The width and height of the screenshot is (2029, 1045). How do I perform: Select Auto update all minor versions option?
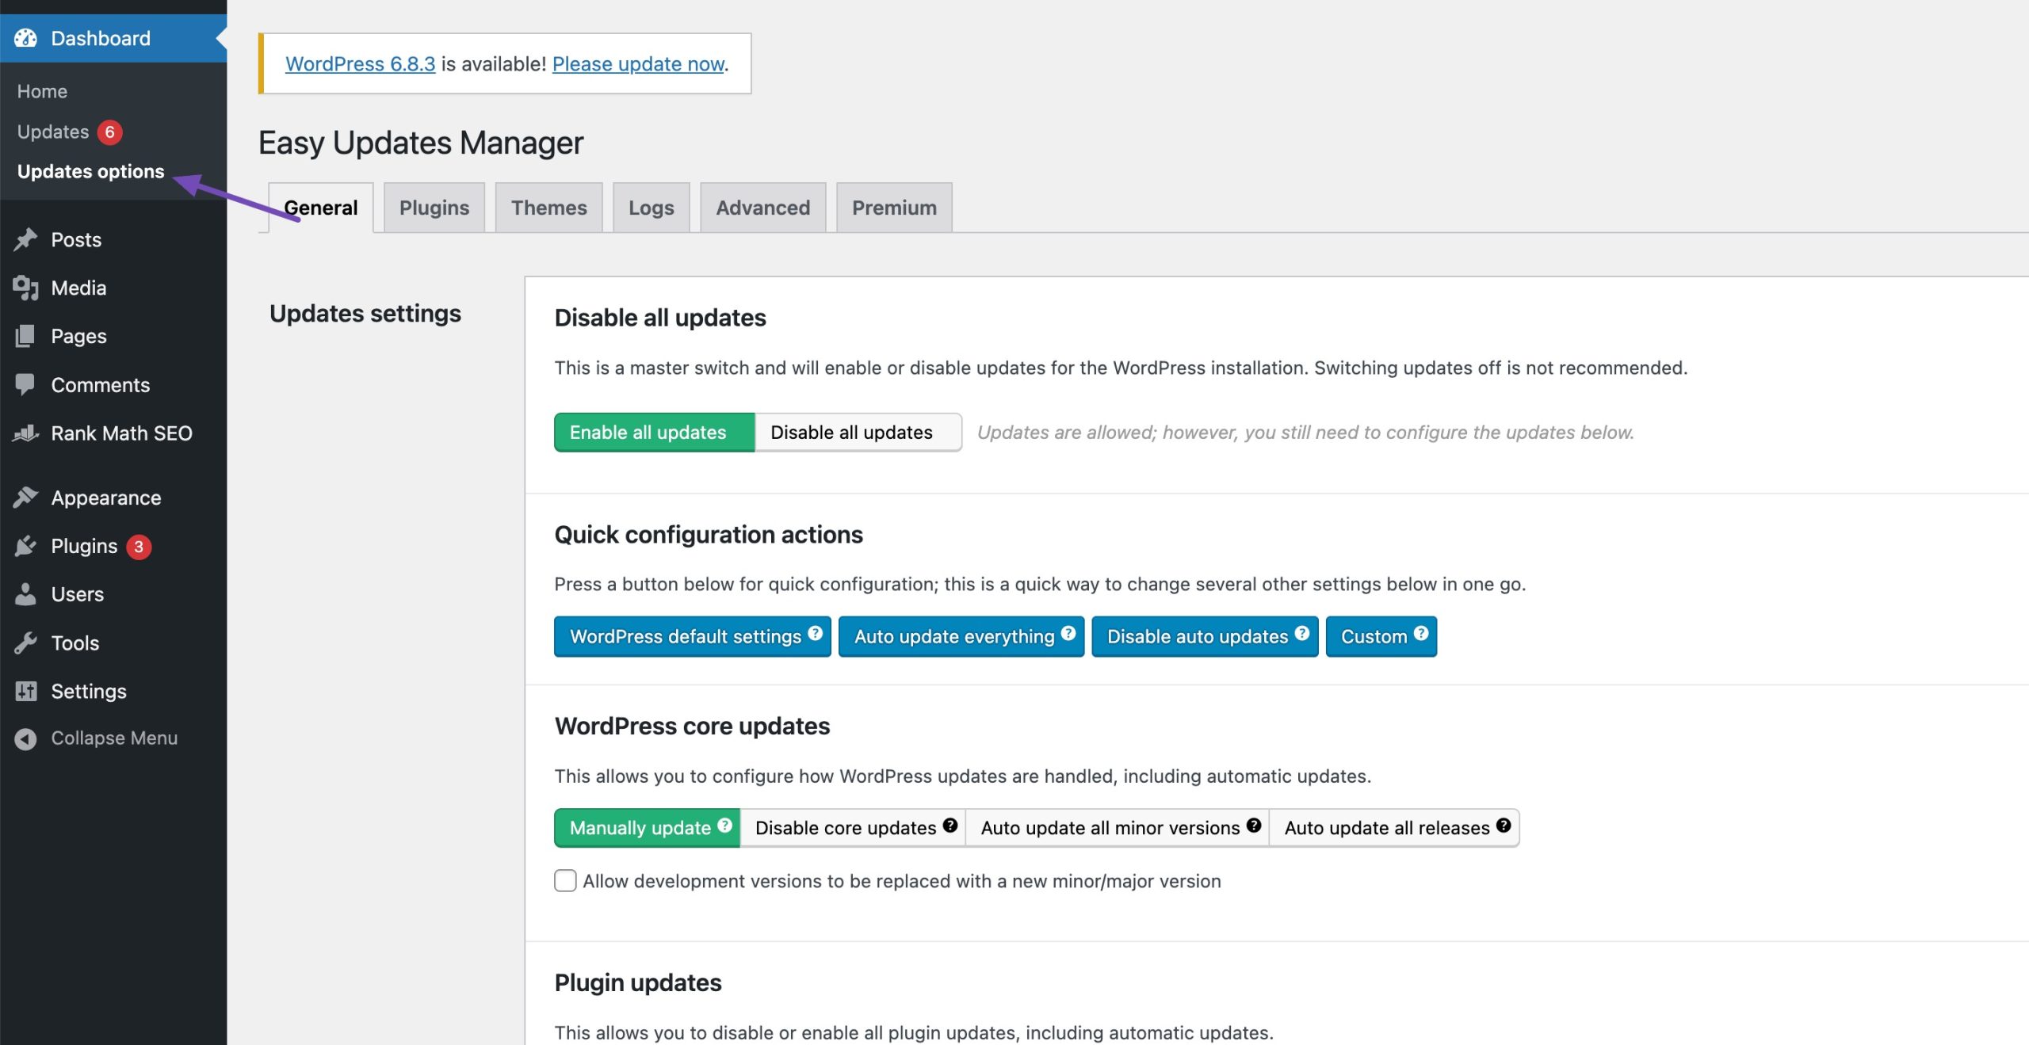coord(1110,828)
